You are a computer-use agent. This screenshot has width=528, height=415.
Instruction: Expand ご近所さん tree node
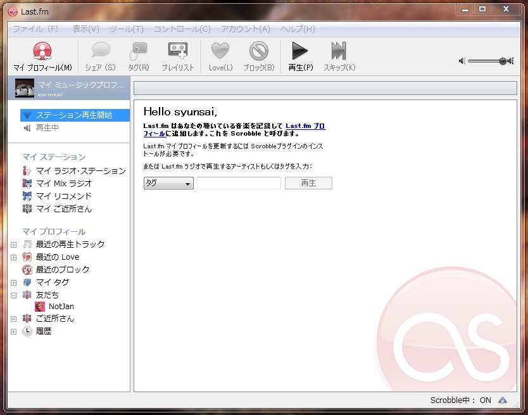(x=13, y=319)
